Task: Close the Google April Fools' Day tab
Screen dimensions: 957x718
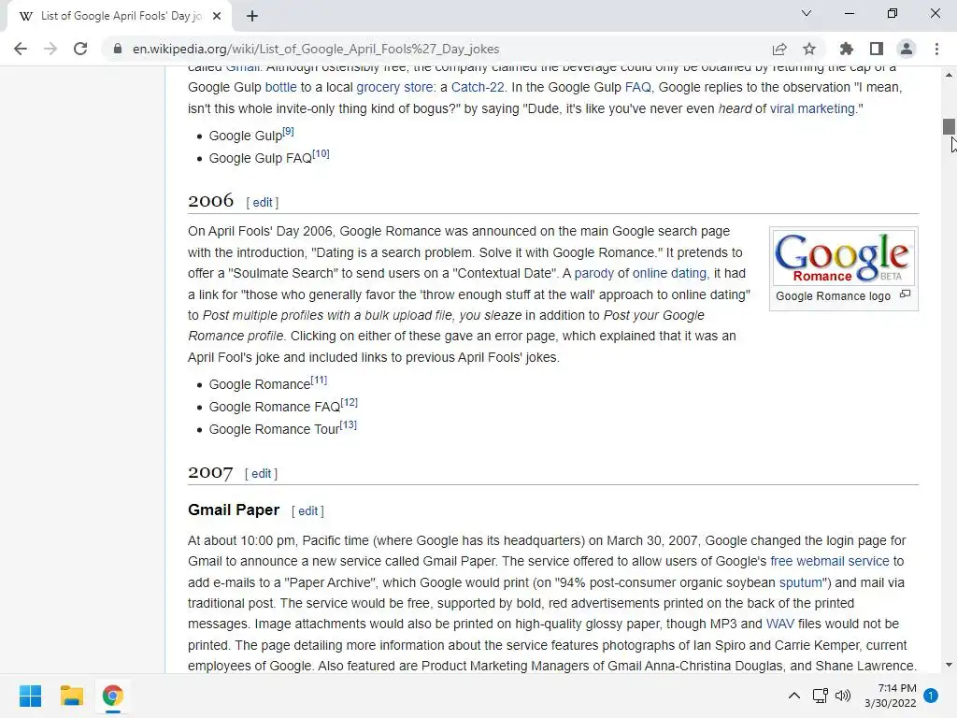Action: click(x=217, y=17)
